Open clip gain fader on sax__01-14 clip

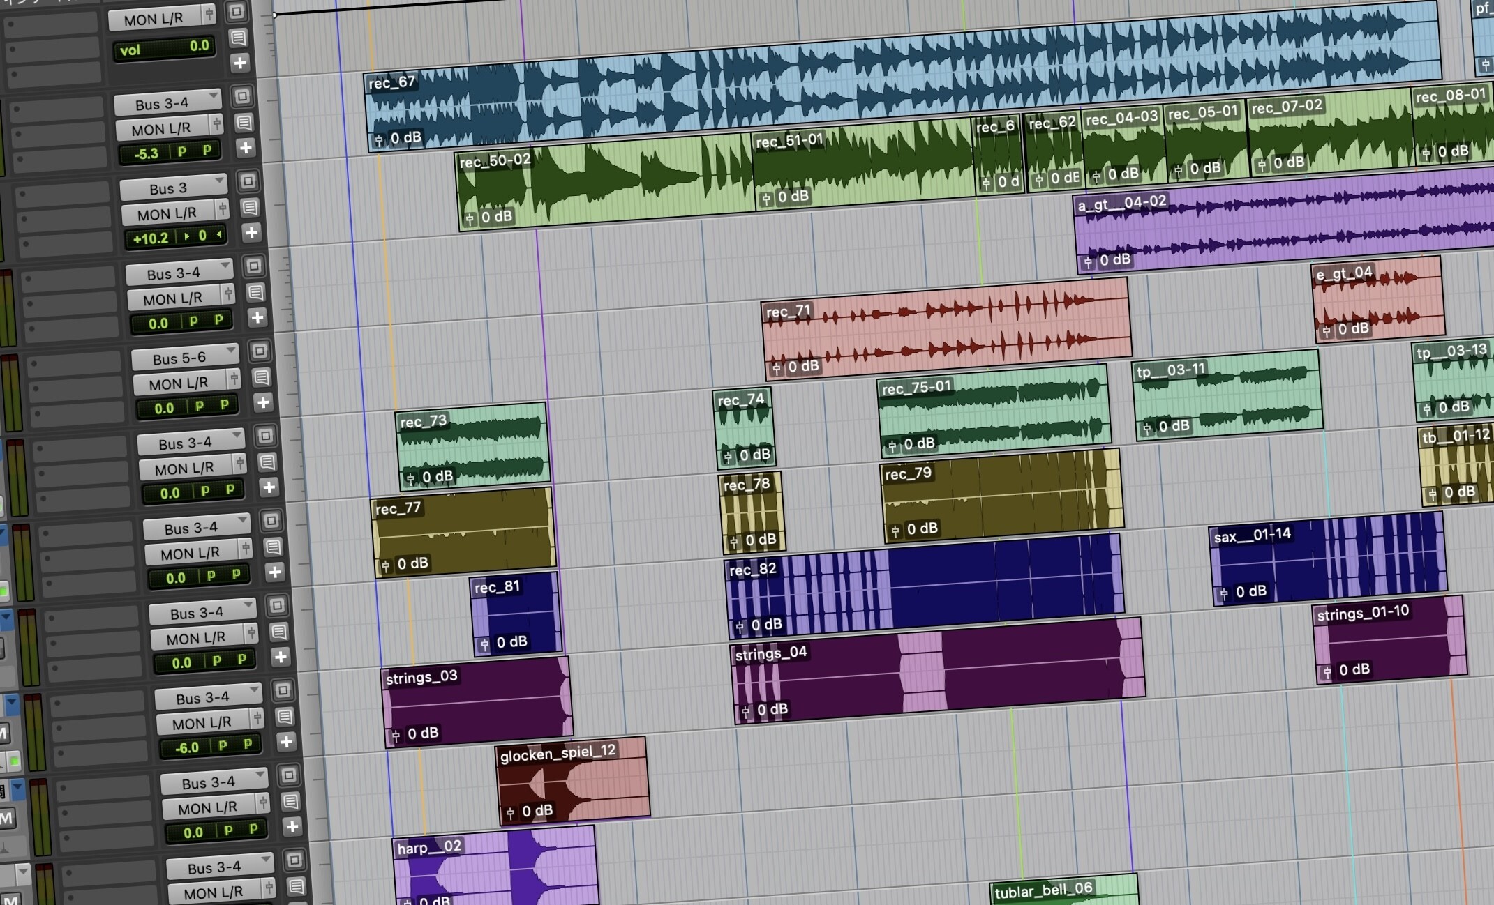1223,594
